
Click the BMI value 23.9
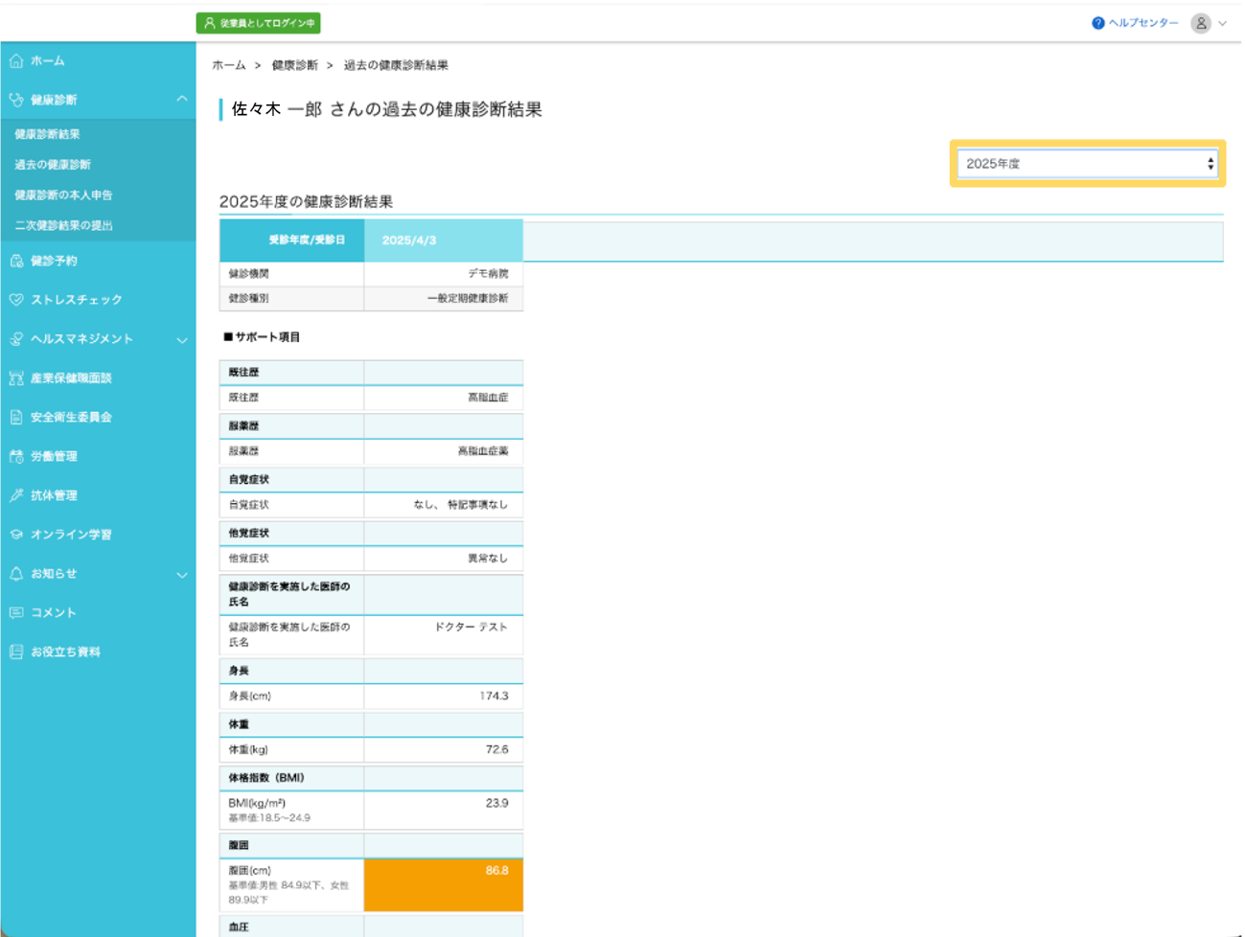(496, 804)
